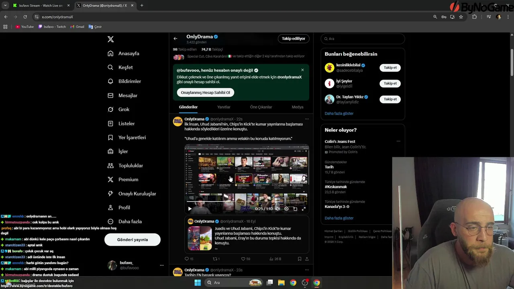
Task: Like the post with 59 likes
Action: 245,259
